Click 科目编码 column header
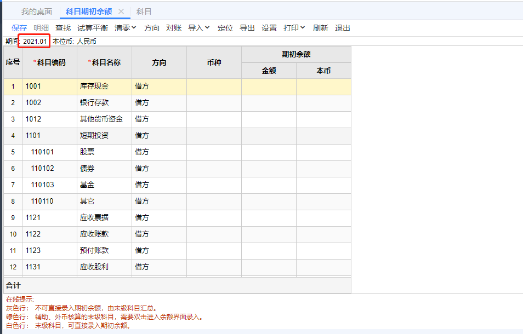Image resolution: width=523 pixels, height=334 pixels. [50, 62]
